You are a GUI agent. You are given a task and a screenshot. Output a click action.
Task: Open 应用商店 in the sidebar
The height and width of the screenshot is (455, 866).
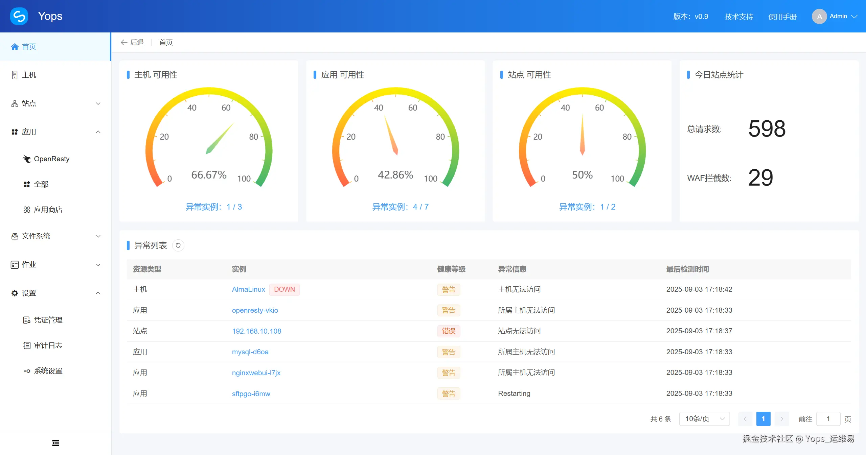48,210
